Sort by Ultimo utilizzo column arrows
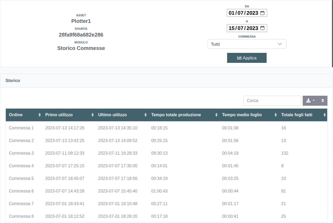This screenshot has width=333, height=223. pyautogui.click(x=145, y=115)
